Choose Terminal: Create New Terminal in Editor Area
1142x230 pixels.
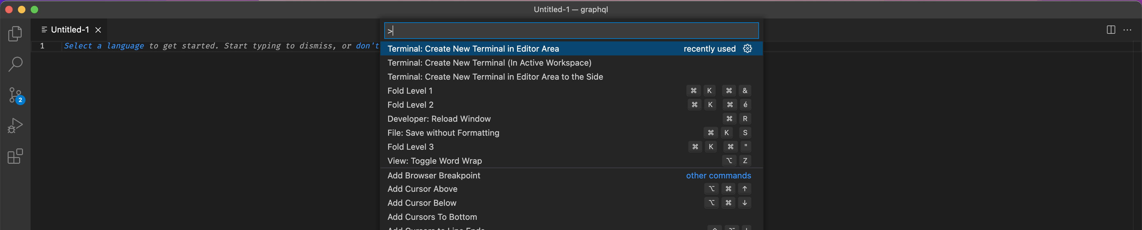(473, 49)
